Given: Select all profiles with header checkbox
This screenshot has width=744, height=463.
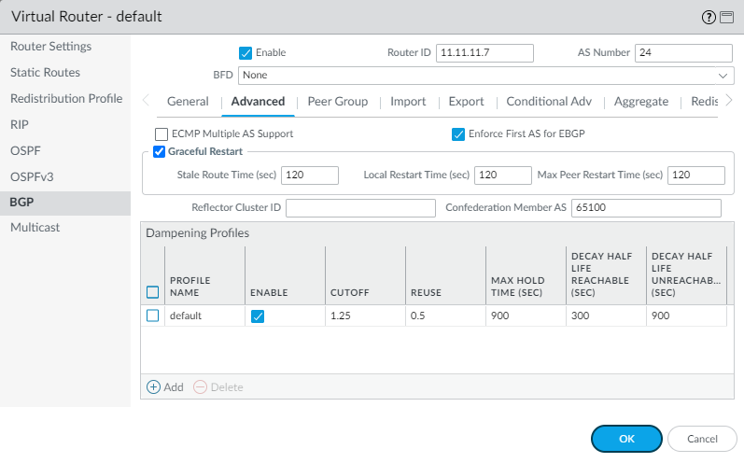Looking at the screenshot, I should (153, 292).
